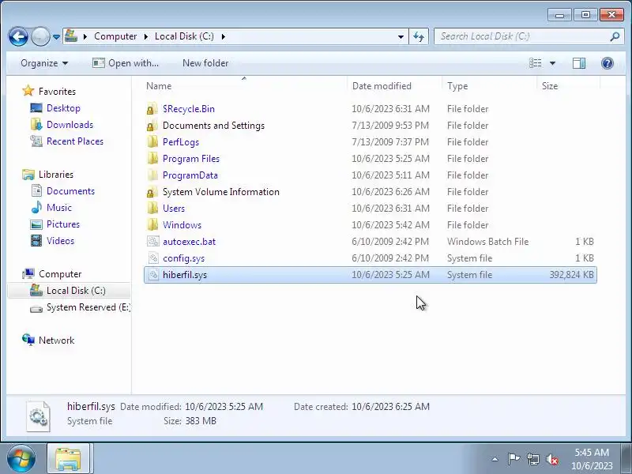
Task: Select System Reserved (E:) drive
Action: [x=80, y=307]
